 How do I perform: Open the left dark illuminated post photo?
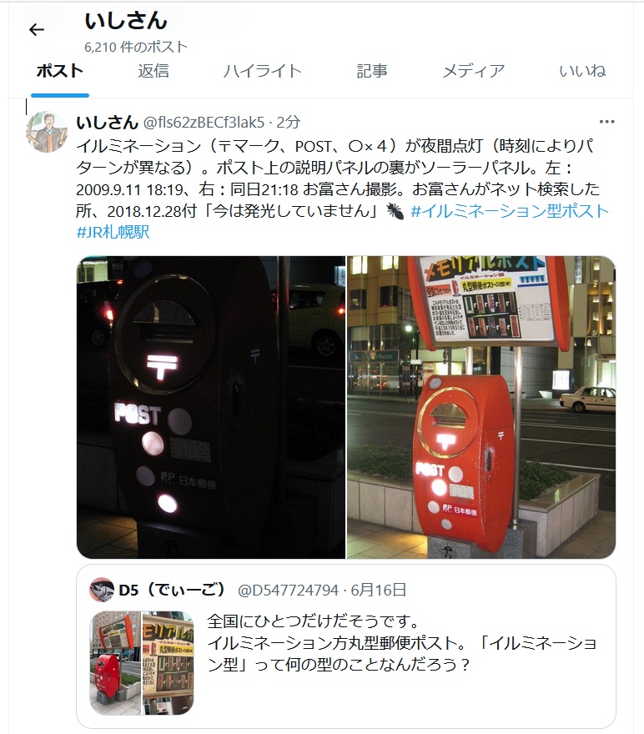tap(210, 407)
